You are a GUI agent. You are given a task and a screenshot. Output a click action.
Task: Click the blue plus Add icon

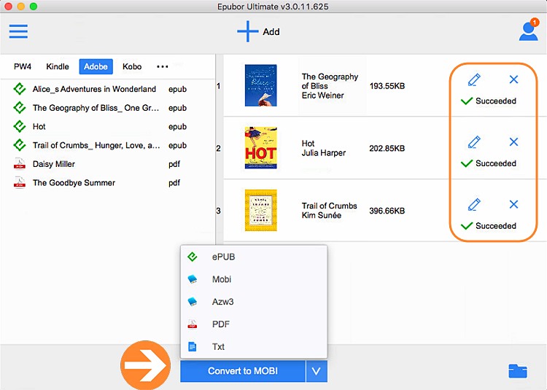[x=247, y=31]
